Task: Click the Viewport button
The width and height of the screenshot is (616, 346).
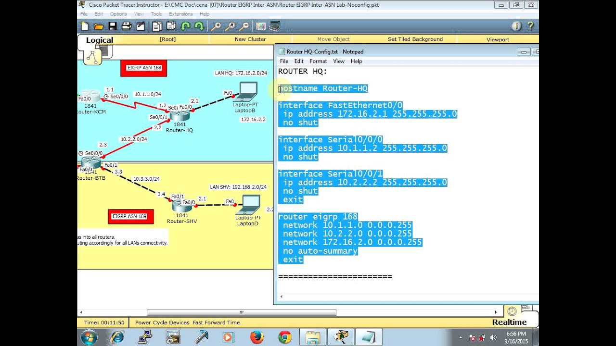Action: tap(498, 39)
